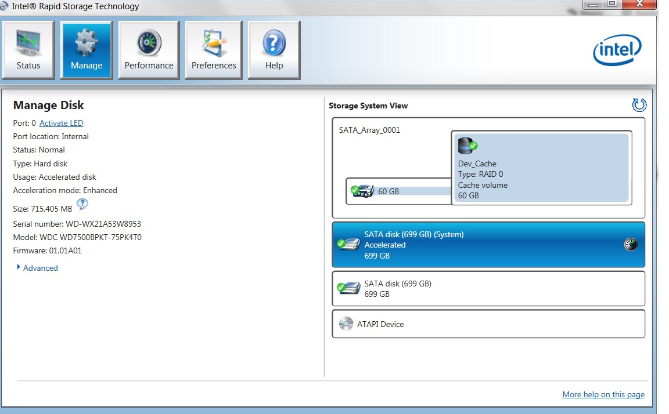Click the second SATA disk drive icon
This screenshot has height=414, width=669.
coord(348,288)
